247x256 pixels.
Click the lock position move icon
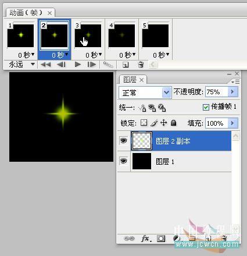164,123
